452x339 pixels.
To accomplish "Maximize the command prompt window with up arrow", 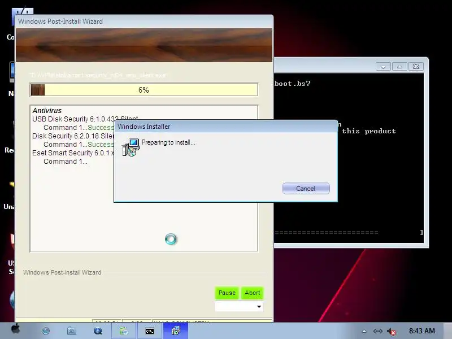I will [399, 67].
